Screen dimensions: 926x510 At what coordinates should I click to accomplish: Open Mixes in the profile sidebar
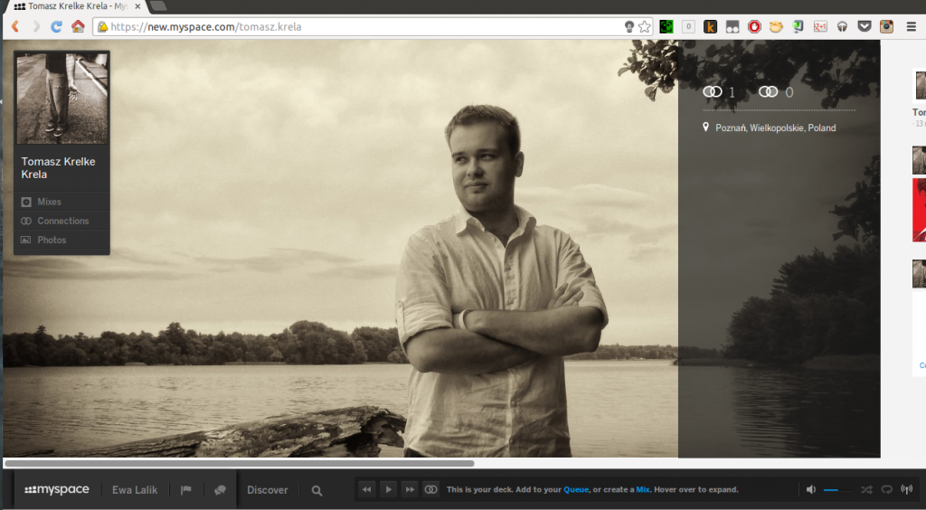pyautogui.click(x=61, y=202)
